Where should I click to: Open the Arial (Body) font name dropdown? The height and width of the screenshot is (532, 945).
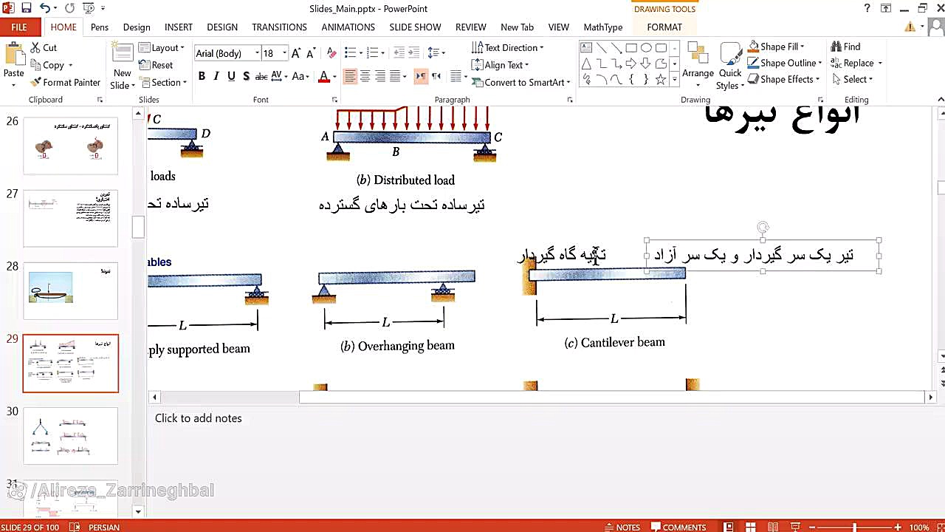257,53
